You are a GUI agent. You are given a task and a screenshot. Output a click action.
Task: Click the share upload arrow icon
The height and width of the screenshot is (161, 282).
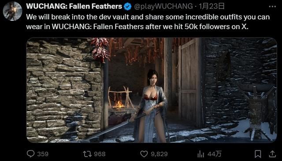point(272,154)
